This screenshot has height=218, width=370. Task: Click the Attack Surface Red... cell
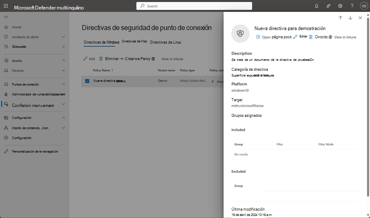194,81
